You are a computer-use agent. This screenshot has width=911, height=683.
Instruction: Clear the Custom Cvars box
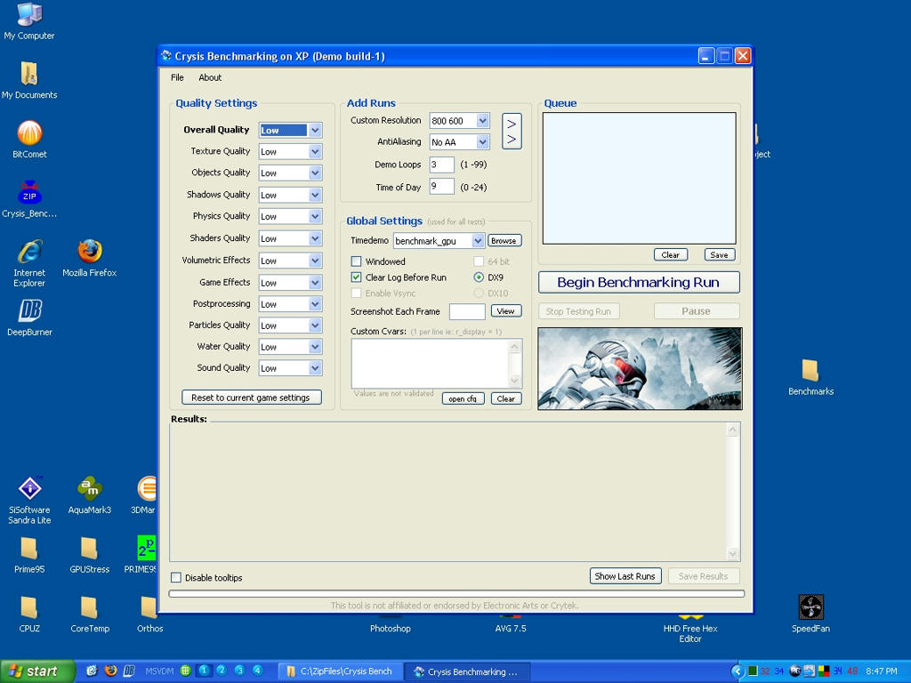click(506, 399)
